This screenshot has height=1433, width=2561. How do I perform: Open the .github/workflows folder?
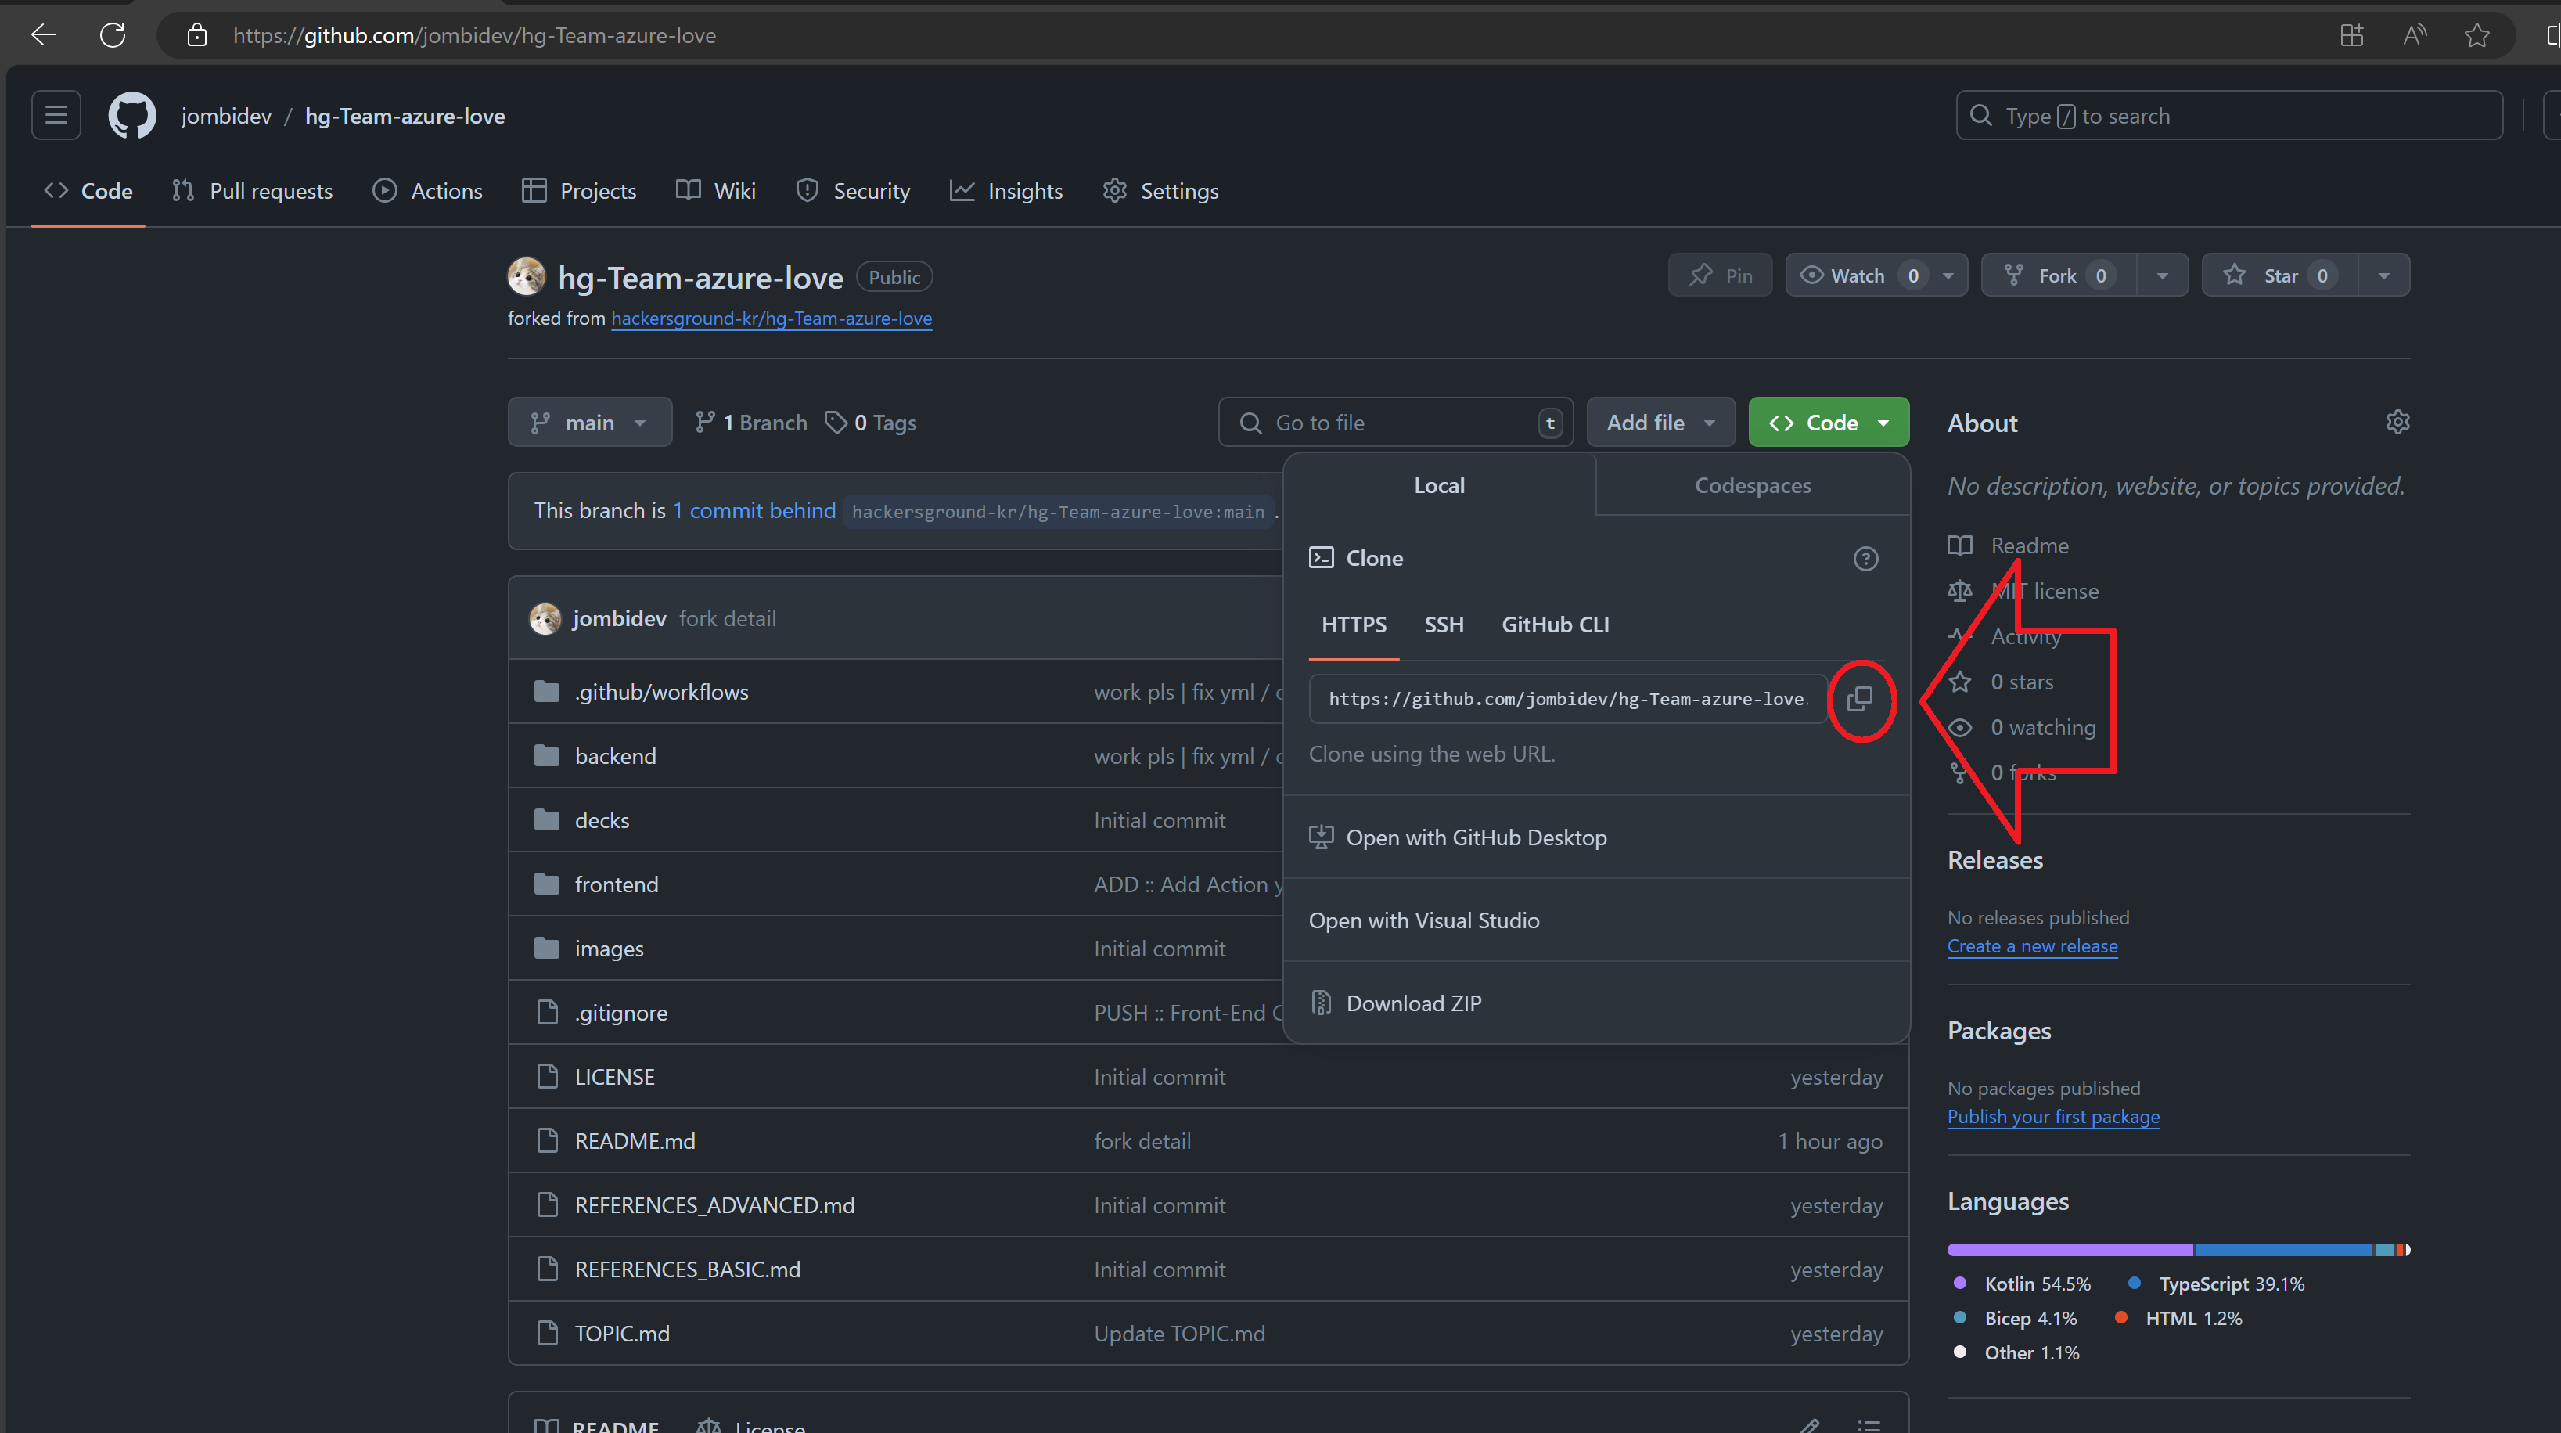pos(661,692)
